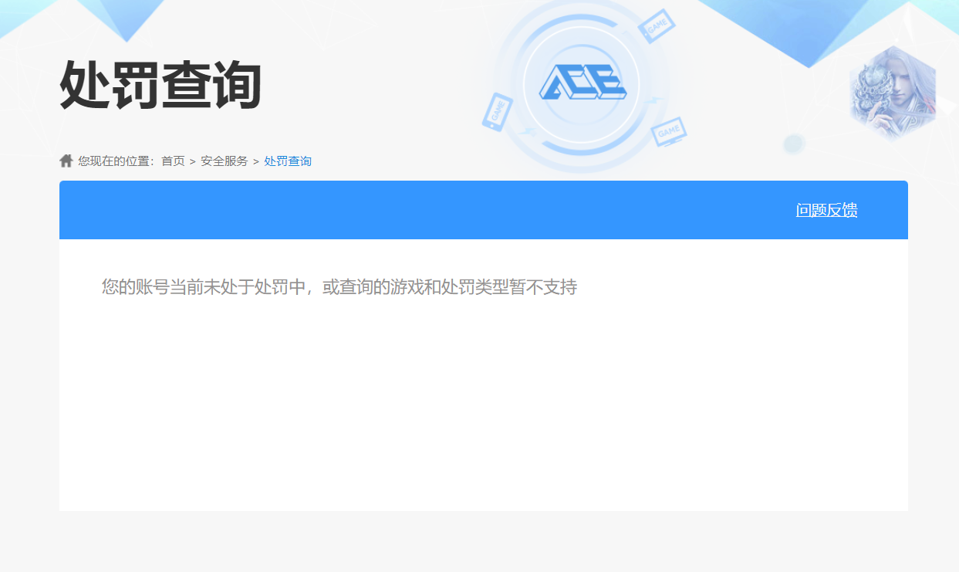This screenshot has width=959, height=572.
Task: Click the GAME phone icon left of logo
Action: (497, 112)
